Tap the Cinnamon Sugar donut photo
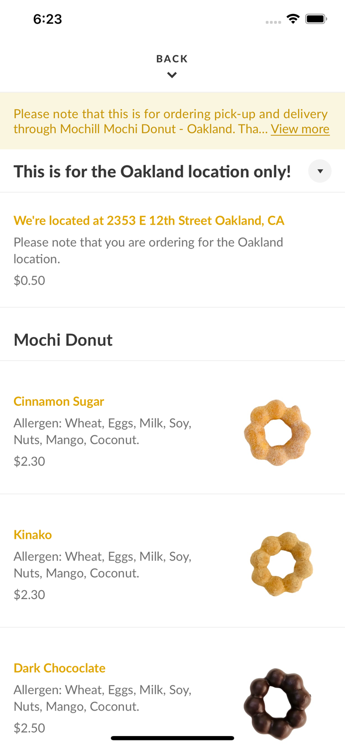Image resolution: width=345 pixels, height=747 pixels. (278, 432)
